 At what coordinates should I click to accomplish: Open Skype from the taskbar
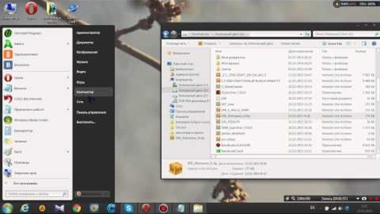coord(128,208)
